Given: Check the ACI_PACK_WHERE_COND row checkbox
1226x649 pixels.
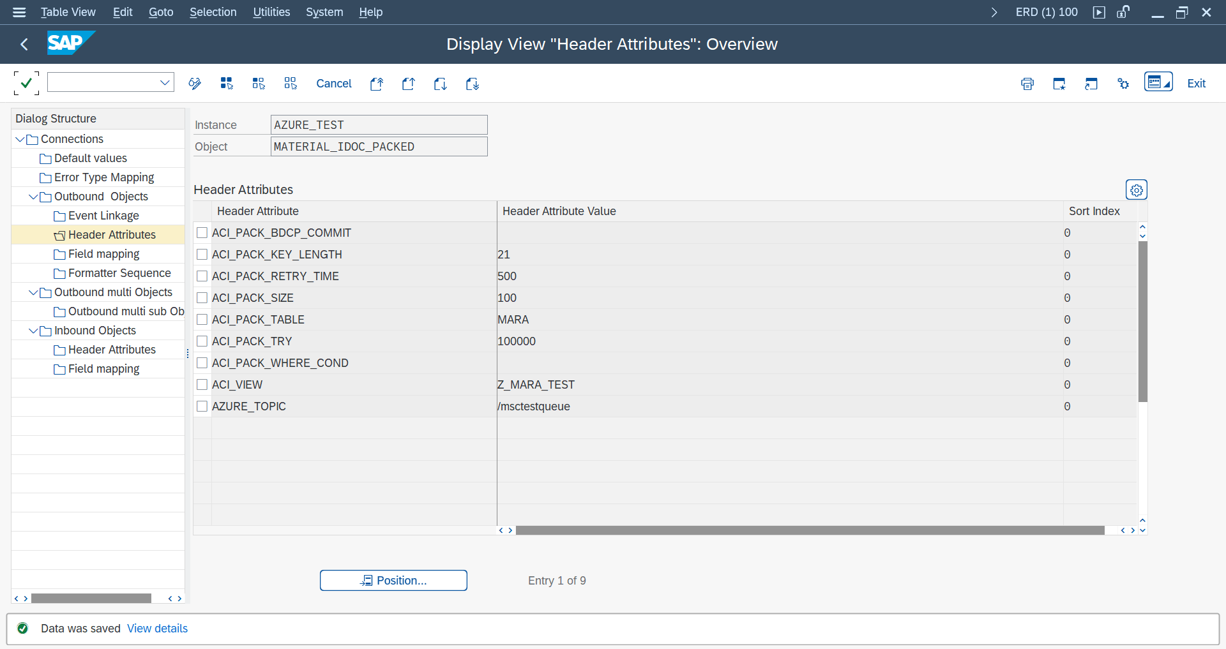Looking at the screenshot, I should pos(202,362).
